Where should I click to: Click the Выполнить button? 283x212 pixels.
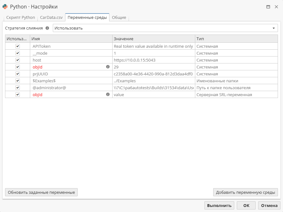tap(219, 205)
